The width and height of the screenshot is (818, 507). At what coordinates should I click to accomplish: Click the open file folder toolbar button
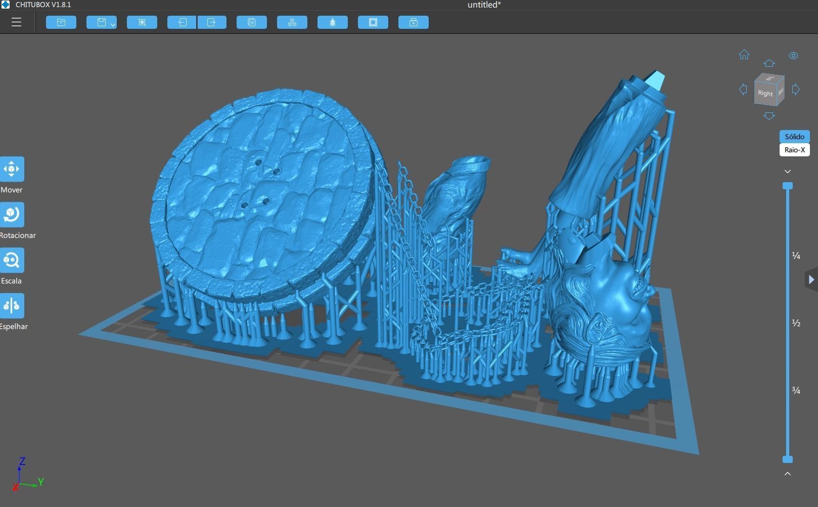click(61, 22)
